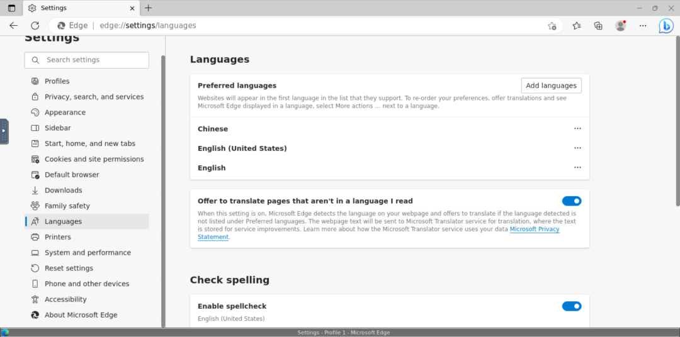Click the Downloads arrow icon
Image resolution: width=680 pixels, height=337 pixels.
point(35,190)
